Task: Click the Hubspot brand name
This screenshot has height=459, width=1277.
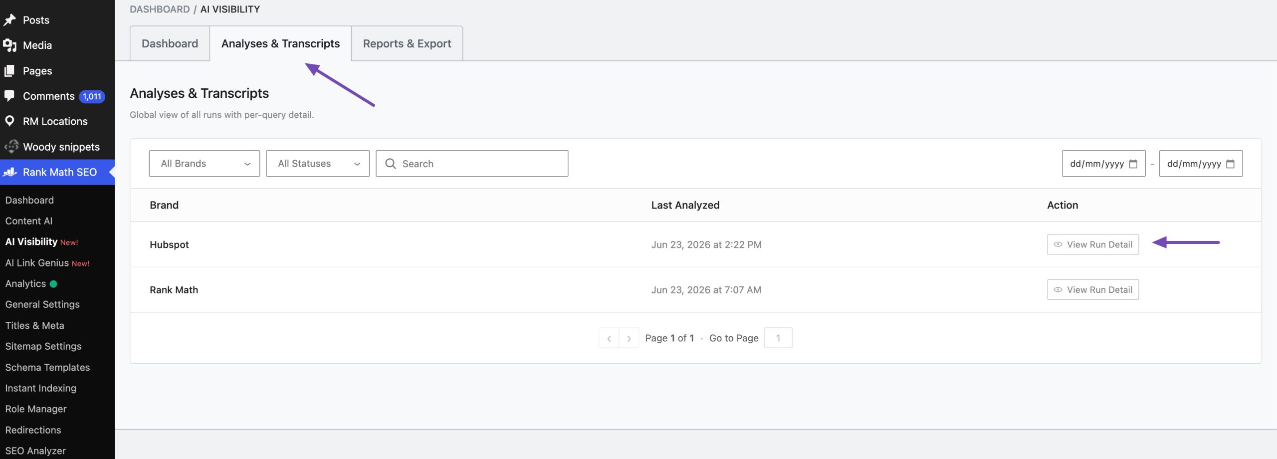Action: (169, 244)
